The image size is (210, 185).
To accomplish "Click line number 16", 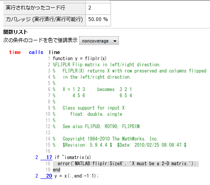I will click(x=48, y=151).
